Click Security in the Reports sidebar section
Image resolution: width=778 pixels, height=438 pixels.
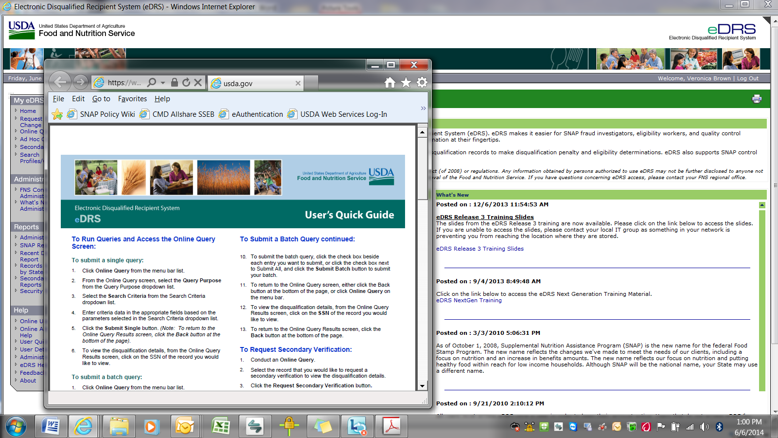tap(31, 291)
